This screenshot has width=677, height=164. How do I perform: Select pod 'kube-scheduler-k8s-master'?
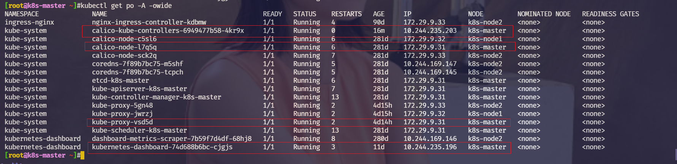click(139, 130)
